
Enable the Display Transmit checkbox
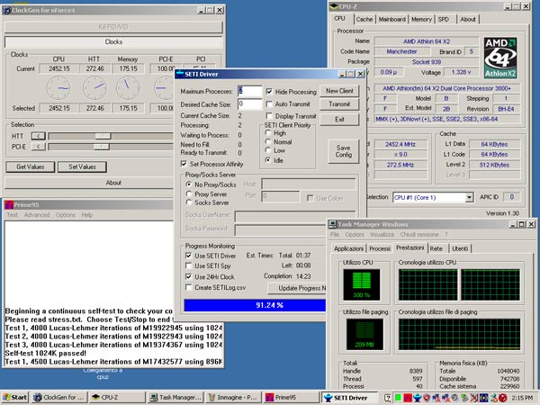pos(269,116)
